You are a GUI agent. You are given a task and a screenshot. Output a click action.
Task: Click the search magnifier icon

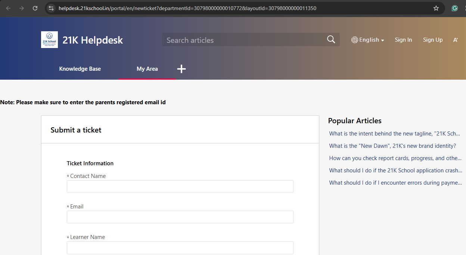click(331, 40)
